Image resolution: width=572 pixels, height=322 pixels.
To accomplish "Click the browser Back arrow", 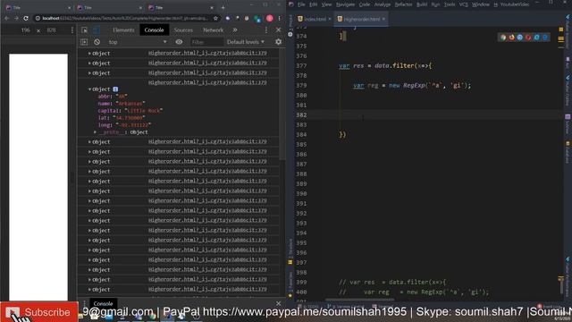I will pyautogui.click(x=6, y=18).
